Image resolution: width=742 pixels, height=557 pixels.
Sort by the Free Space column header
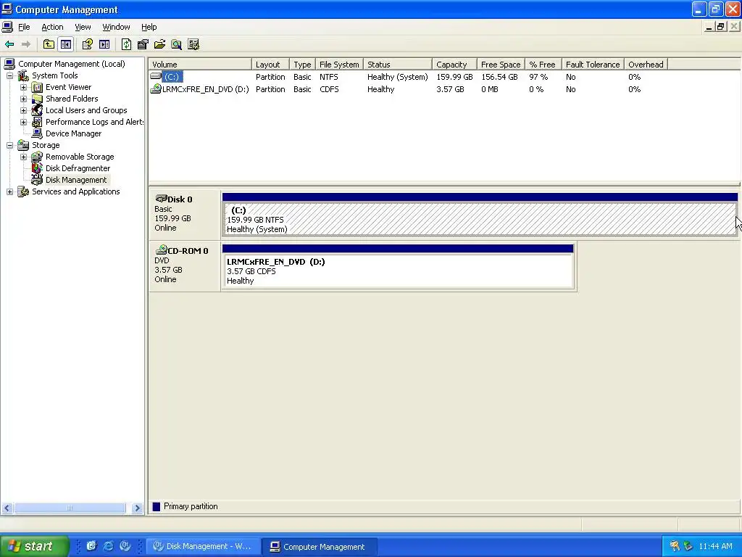(x=501, y=65)
